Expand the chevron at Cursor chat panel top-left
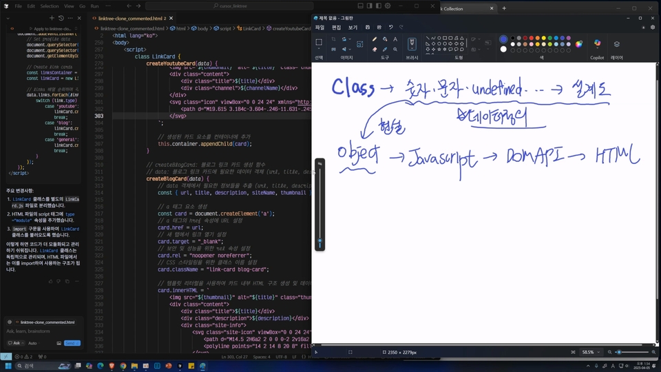Viewport: 661px width, 372px height. tap(8, 18)
